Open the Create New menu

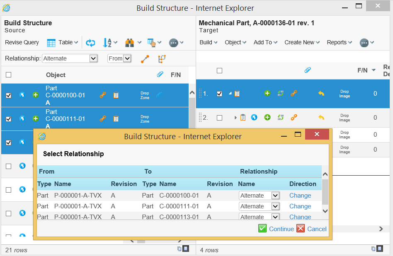pyautogui.click(x=302, y=42)
